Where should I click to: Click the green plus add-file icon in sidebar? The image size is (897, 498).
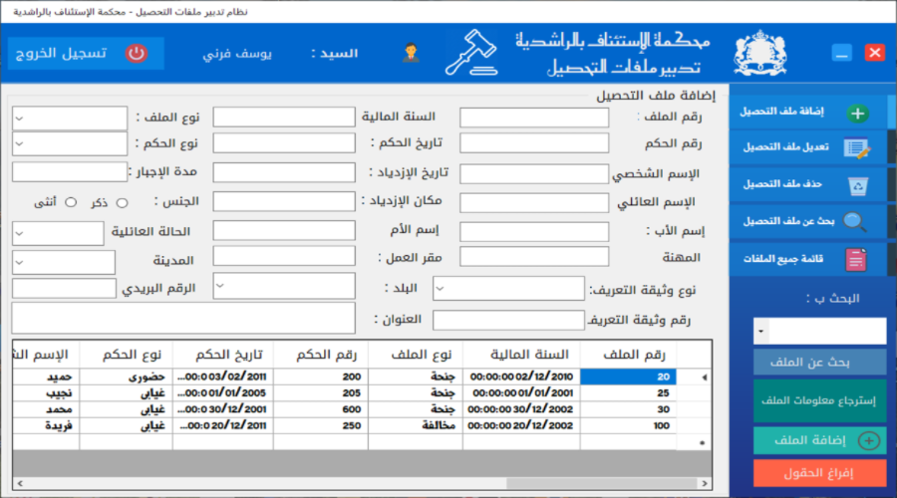[x=857, y=114]
